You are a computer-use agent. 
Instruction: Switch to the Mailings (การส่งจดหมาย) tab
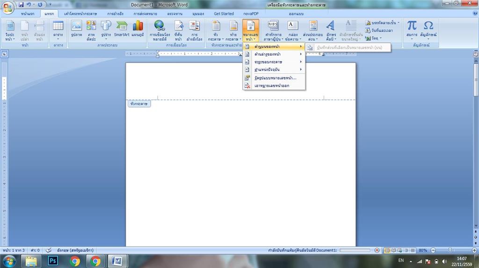145,14
